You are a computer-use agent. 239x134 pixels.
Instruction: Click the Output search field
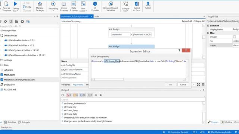(x=133, y=100)
